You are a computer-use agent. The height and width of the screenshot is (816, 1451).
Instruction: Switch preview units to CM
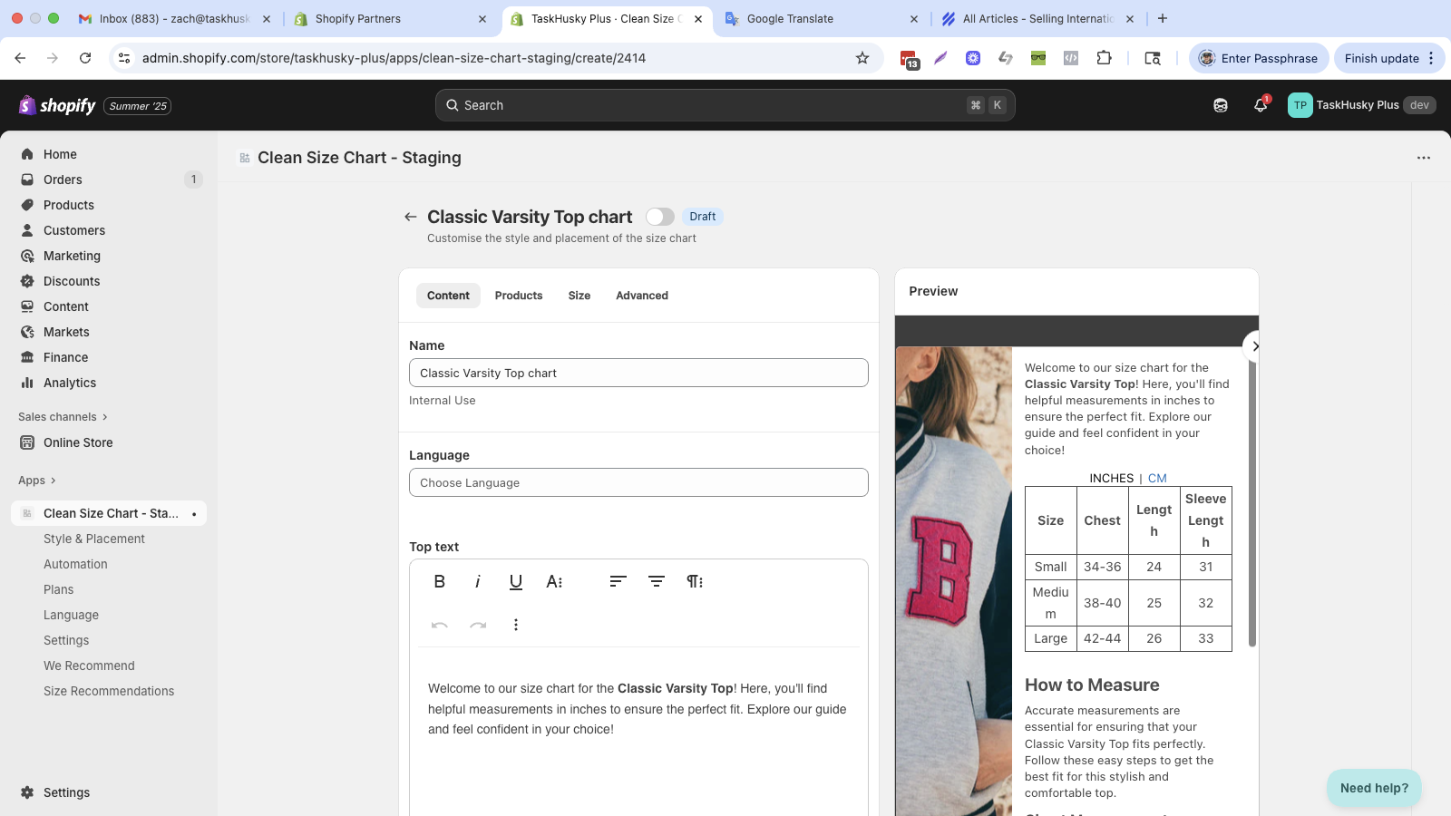(1157, 478)
